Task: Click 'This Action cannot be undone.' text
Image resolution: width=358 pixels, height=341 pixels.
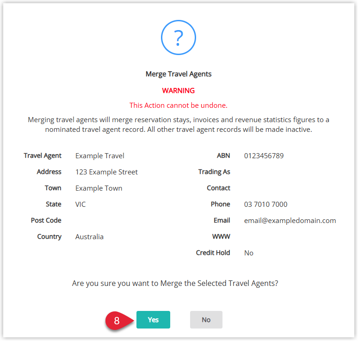Action: point(179,105)
